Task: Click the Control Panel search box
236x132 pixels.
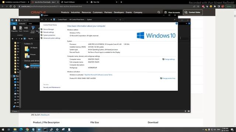Action: 150,19
